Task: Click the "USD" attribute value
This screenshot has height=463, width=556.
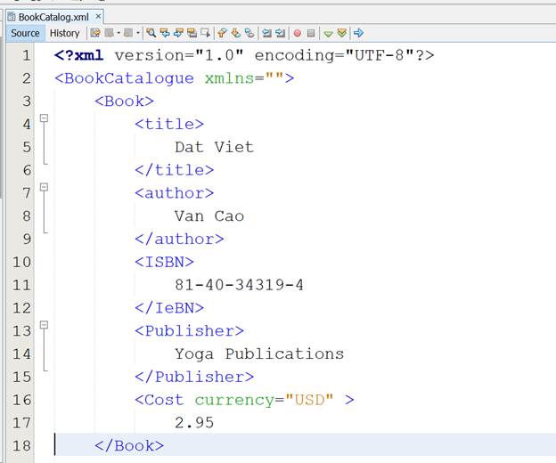Action: pos(309,400)
